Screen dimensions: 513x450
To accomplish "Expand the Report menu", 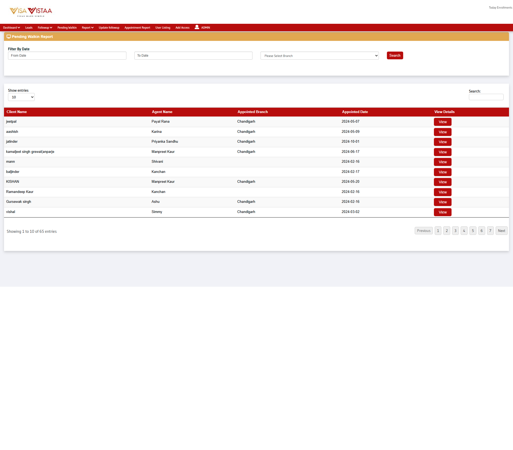I will (x=87, y=28).
